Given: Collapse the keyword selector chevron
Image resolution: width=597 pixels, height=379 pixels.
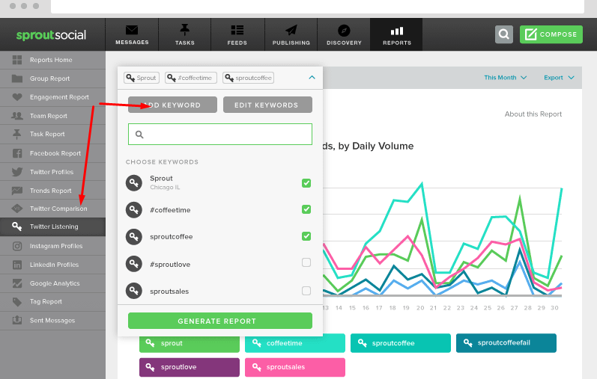Looking at the screenshot, I should (312, 78).
